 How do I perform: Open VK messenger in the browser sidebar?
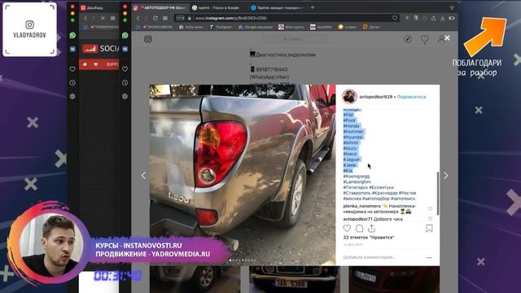pos(125,49)
